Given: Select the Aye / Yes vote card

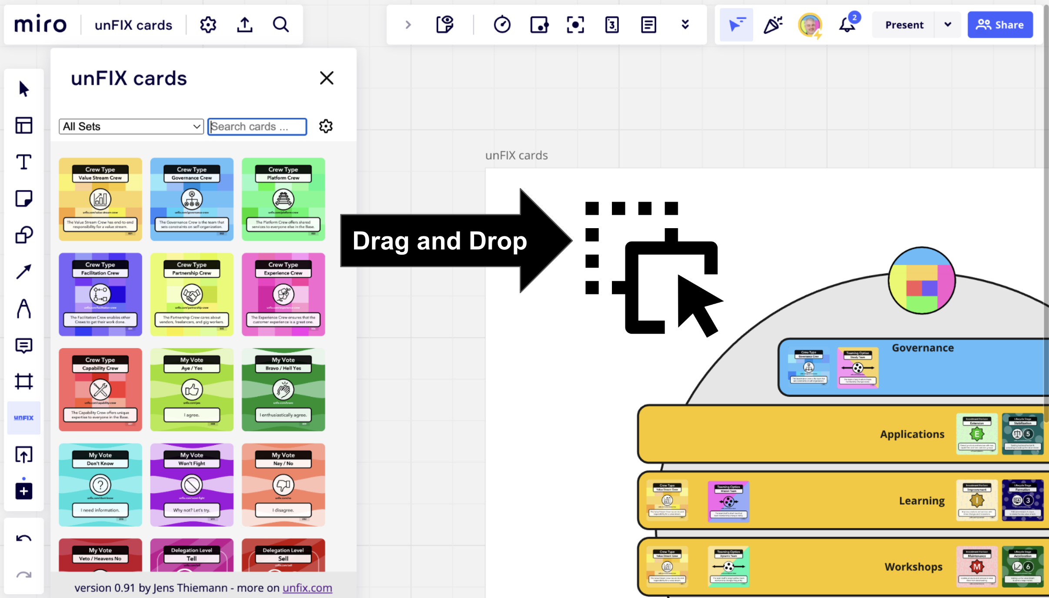Looking at the screenshot, I should (x=192, y=390).
